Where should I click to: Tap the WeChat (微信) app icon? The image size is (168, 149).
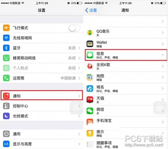click(90, 111)
